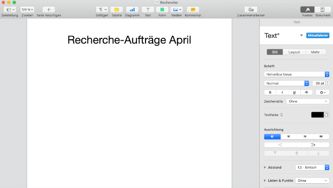Switch to the Stil tab
Viewport: 333px width, 188px height.
coord(275,52)
